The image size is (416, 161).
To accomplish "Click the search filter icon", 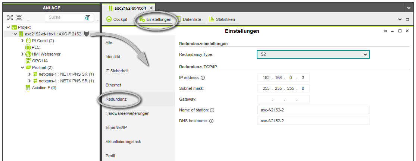I will tap(87, 18).
